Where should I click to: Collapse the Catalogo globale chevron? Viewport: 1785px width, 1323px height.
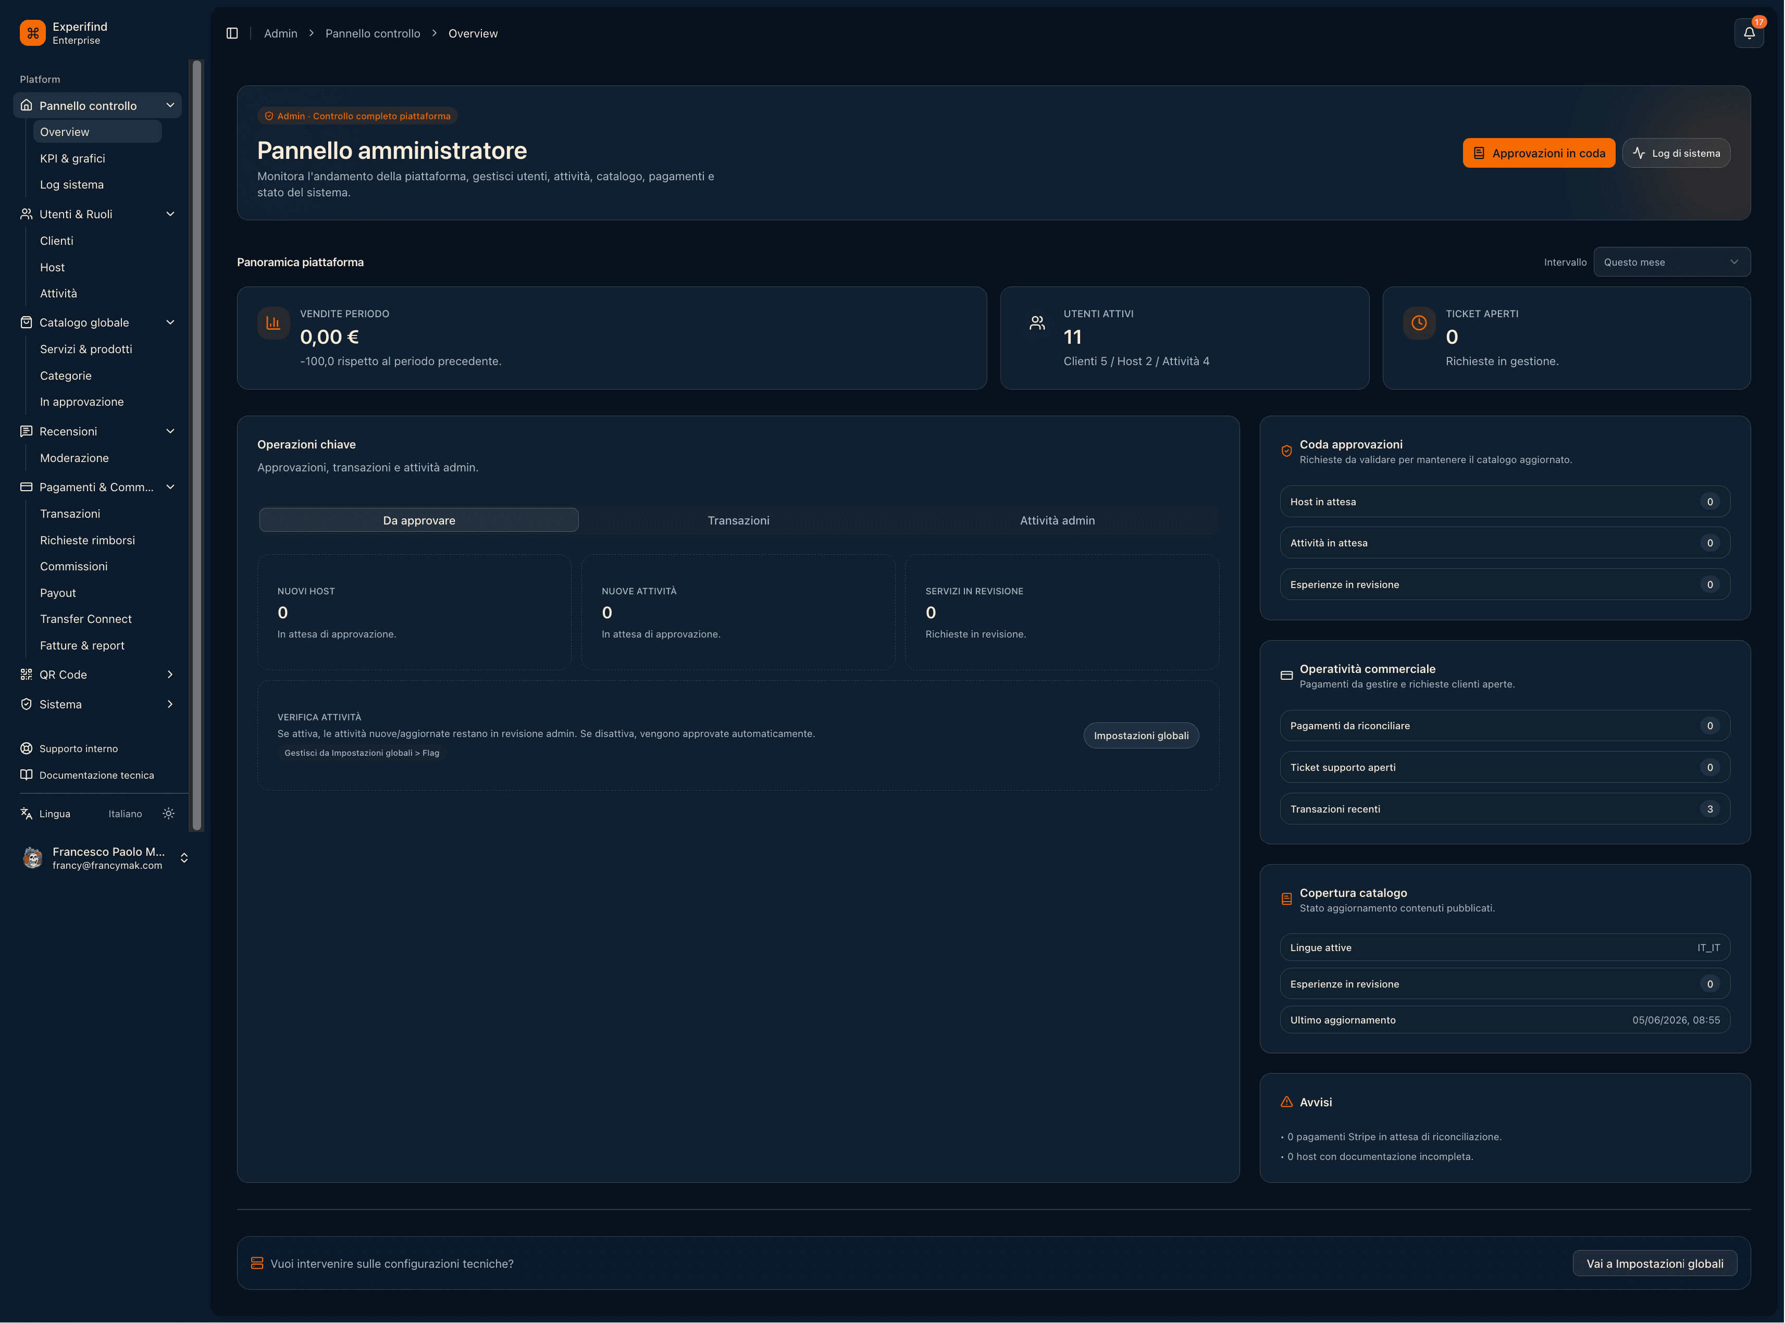[170, 322]
